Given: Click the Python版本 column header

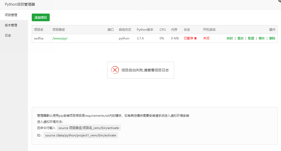Looking at the screenshot, I should pos(145,29).
